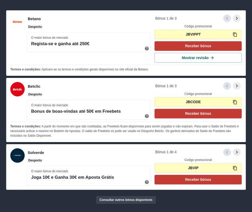Viewport: 252px width, 212px height.
Task: Click the dark Solverde logo
Action: coord(17,155)
